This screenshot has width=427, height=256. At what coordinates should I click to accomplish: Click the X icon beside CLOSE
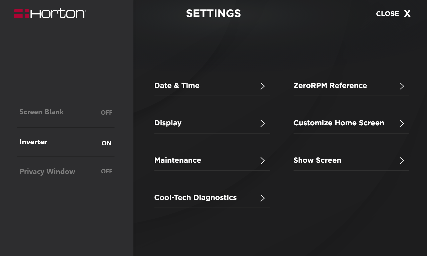(x=407, y=14)
